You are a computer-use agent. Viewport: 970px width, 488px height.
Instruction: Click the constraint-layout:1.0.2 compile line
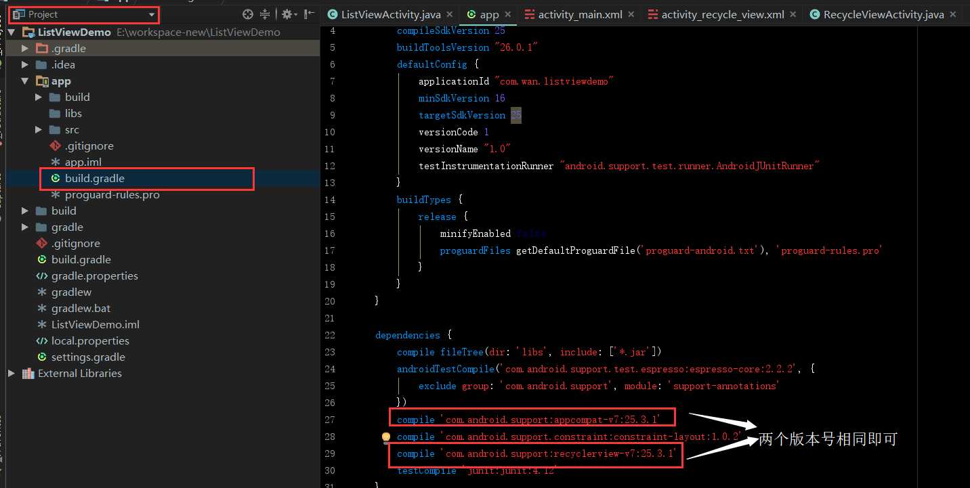pos(569,437)
